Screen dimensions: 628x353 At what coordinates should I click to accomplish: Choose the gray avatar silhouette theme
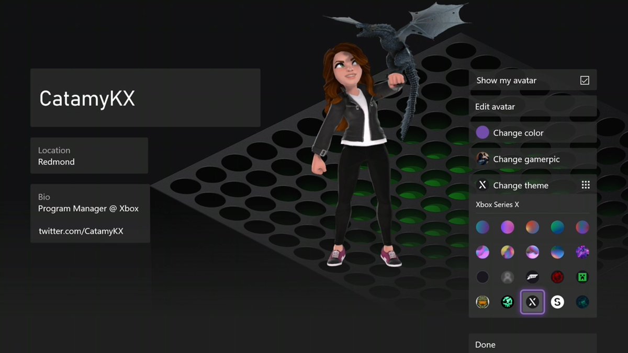(x=508, y=277)
